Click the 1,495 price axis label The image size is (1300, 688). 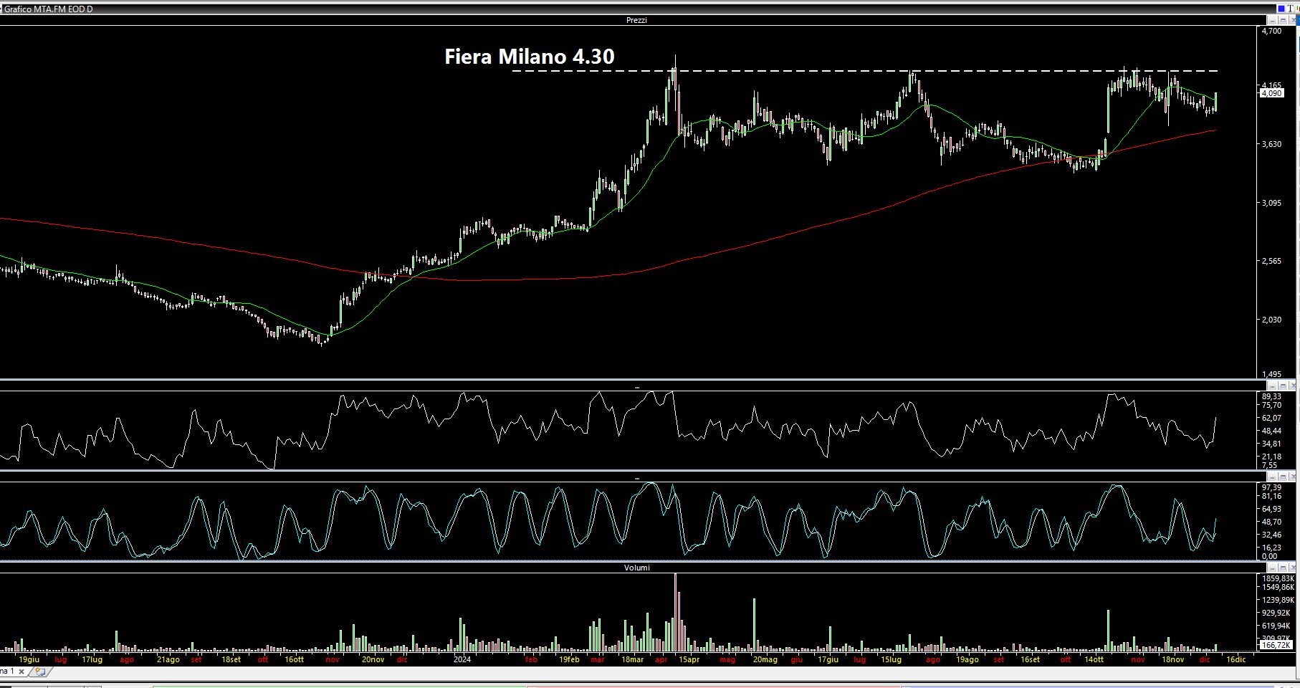[x=1272, y=374]
